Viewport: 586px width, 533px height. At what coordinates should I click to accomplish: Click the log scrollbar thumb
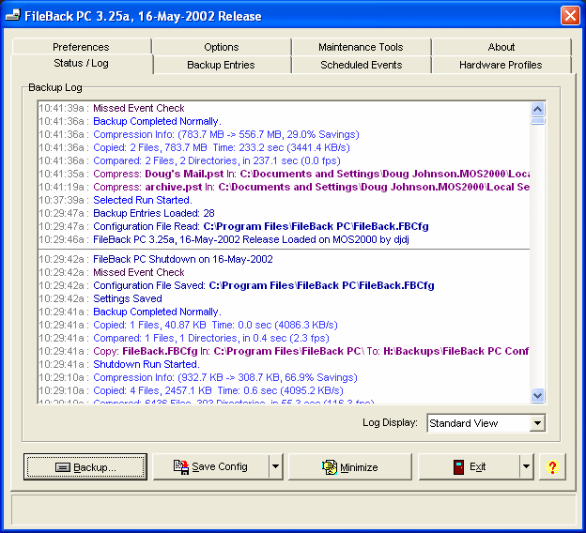(537, 121)
